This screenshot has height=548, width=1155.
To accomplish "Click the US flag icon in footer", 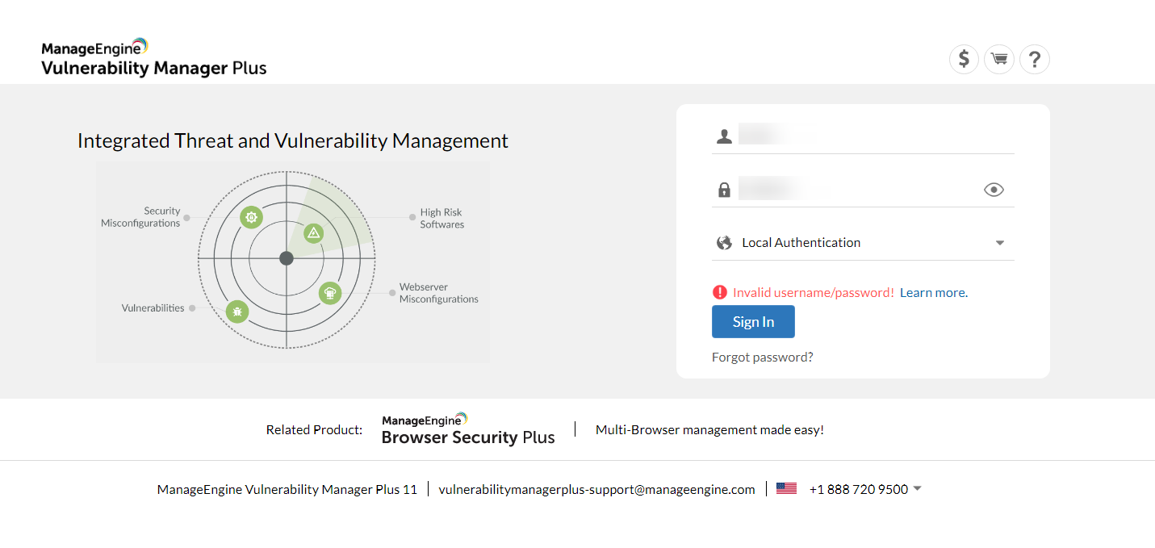I will [786, 488].
